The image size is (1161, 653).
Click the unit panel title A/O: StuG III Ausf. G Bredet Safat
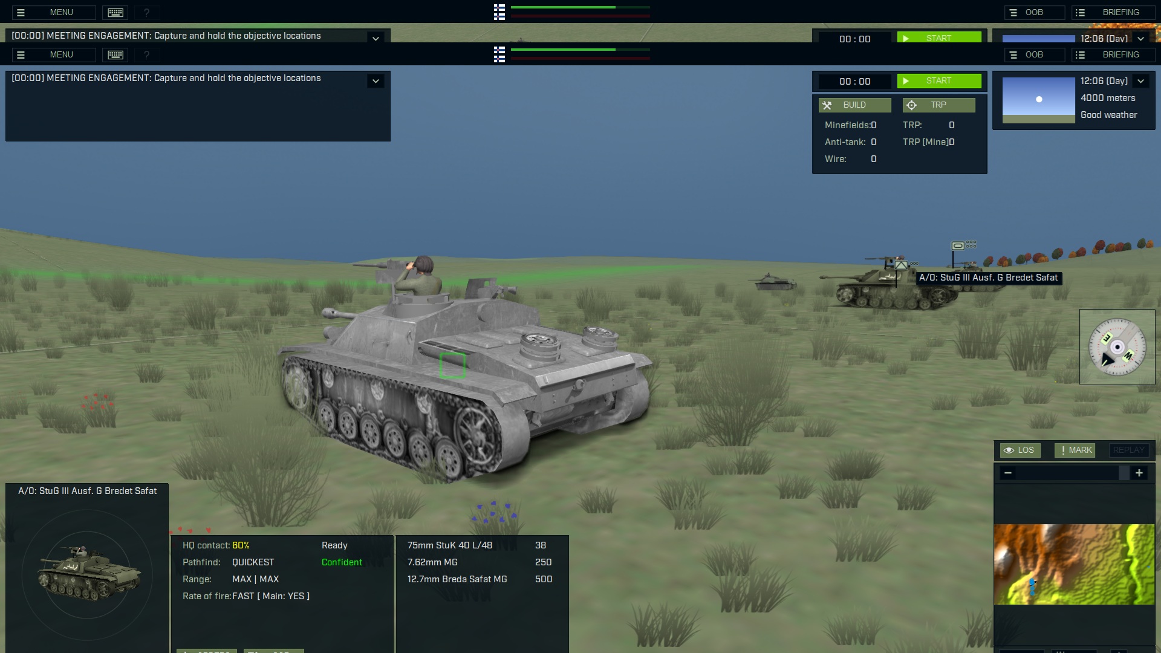click(87, 491)
